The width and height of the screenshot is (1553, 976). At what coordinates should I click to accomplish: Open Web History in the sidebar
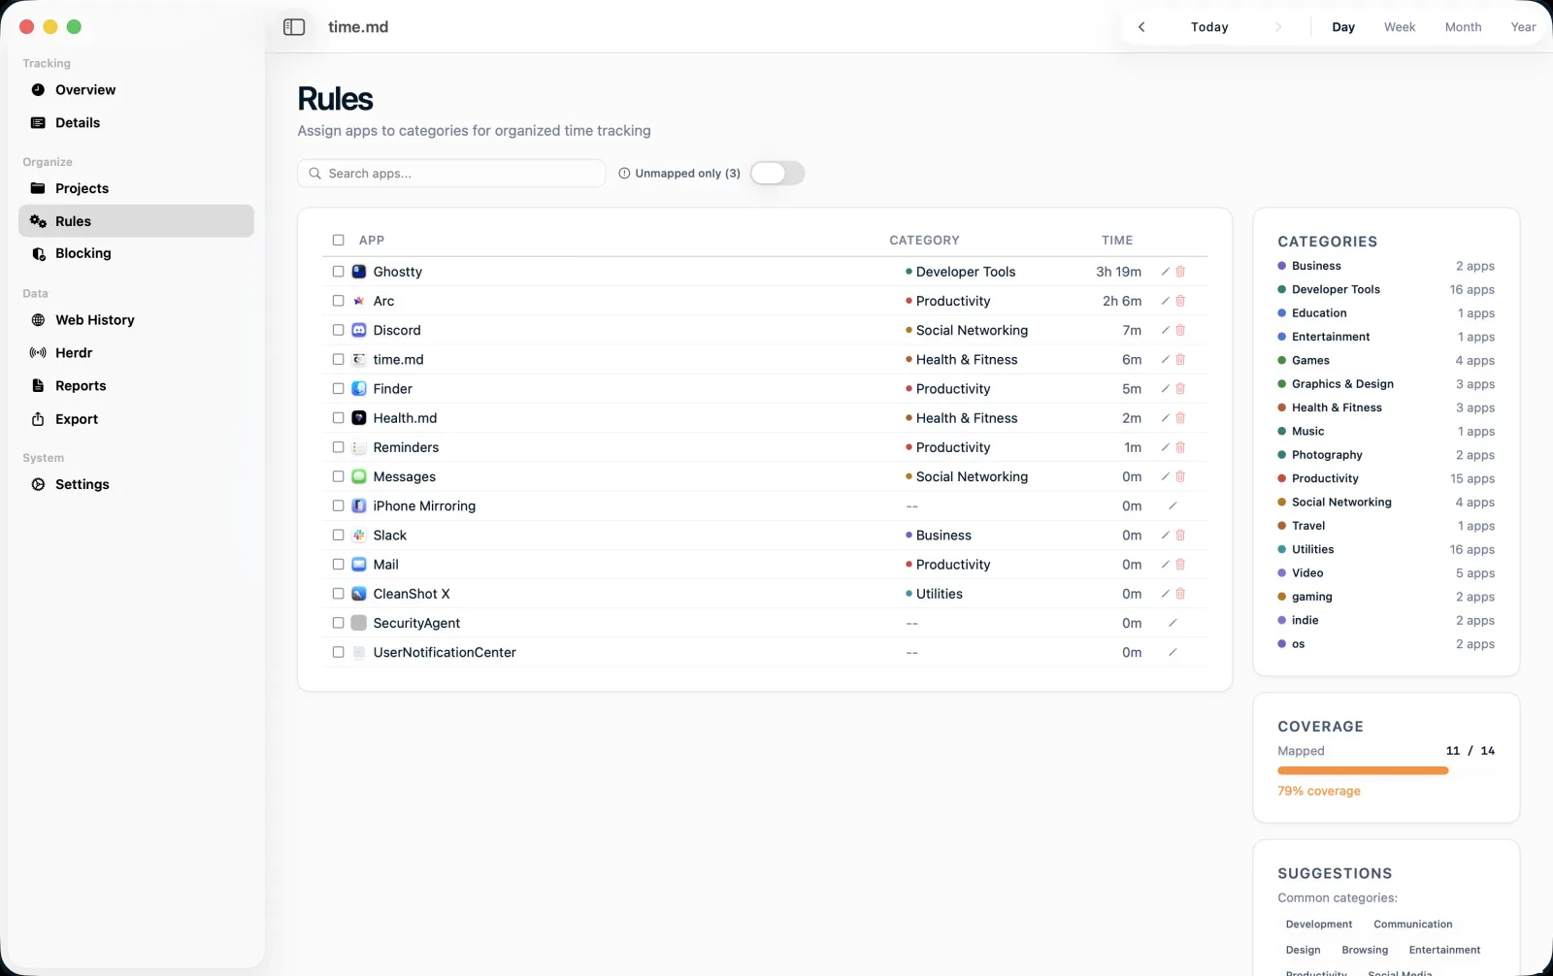pos(136,320)
